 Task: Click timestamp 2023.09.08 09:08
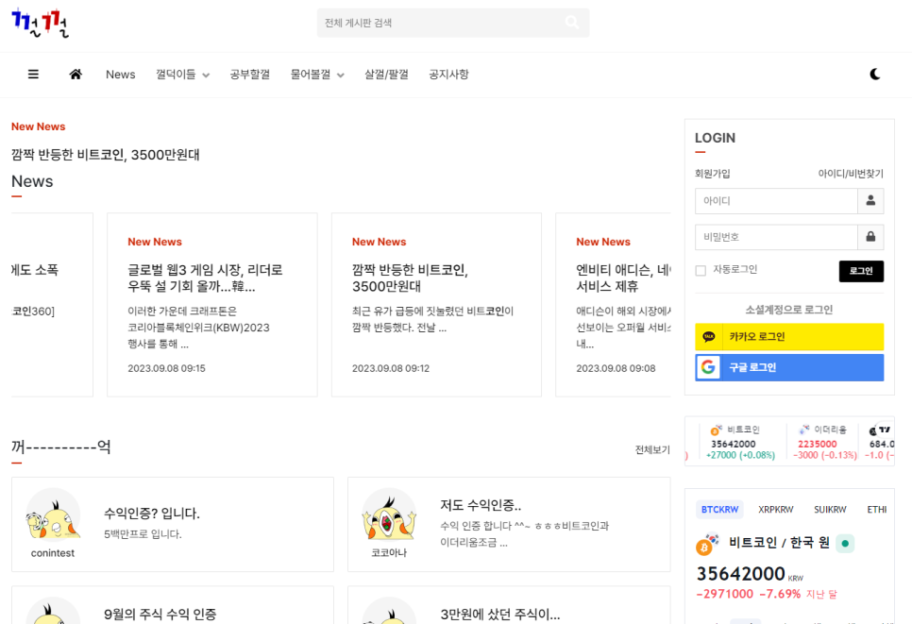click(616, 368)
